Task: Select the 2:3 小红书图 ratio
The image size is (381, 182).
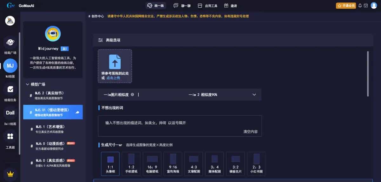Action: [257, 164]
